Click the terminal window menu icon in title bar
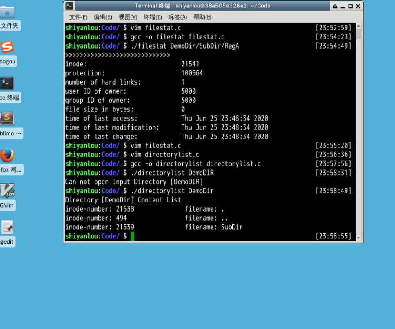Image resolution: width=395 pixels, height=329 pixels. point(69,6)
